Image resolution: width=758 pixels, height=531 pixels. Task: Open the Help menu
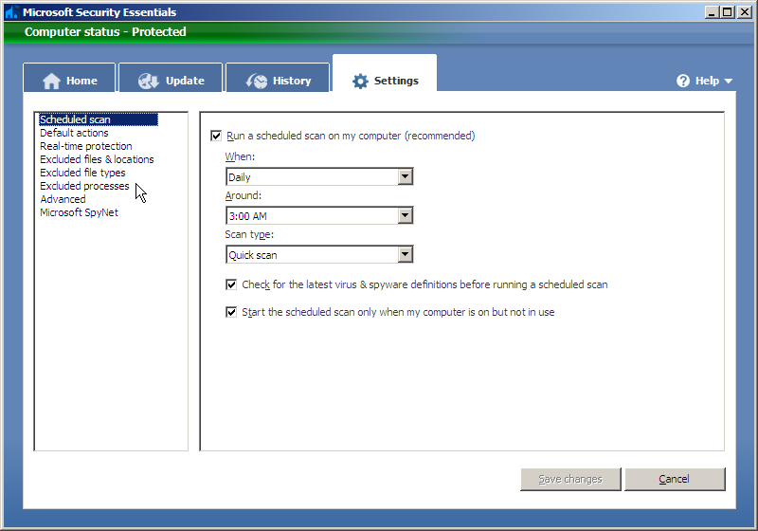[x=704, y=81]
